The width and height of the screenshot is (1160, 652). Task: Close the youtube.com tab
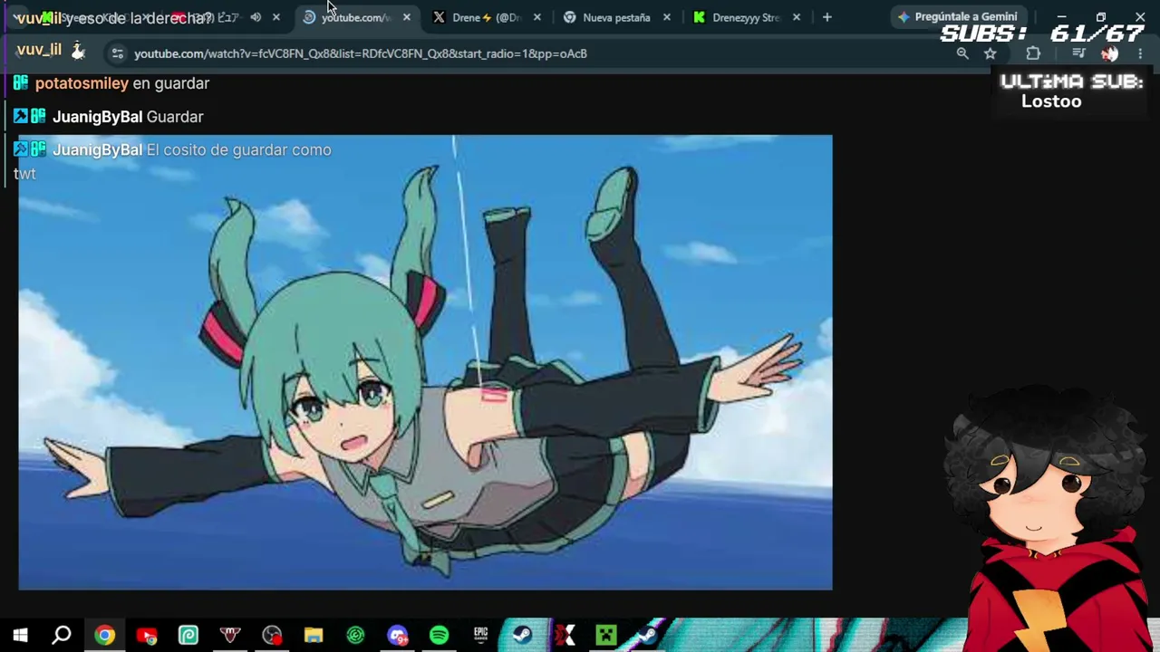click(407, 17)
